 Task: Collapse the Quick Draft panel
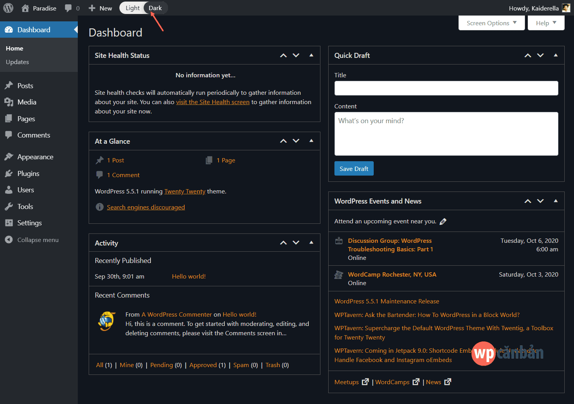click(x=556, y=55)
